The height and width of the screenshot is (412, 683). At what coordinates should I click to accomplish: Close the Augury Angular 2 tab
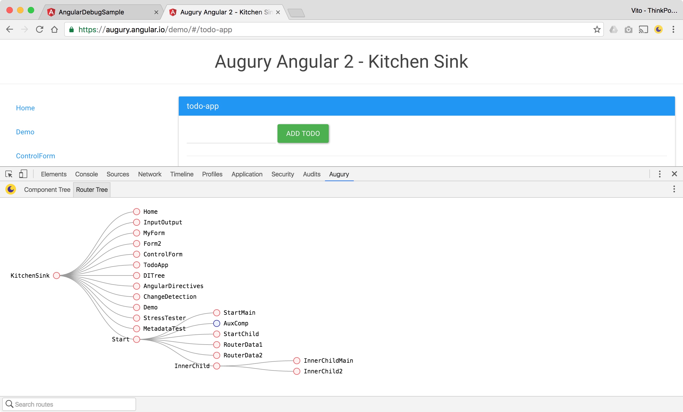pos(278,12)
